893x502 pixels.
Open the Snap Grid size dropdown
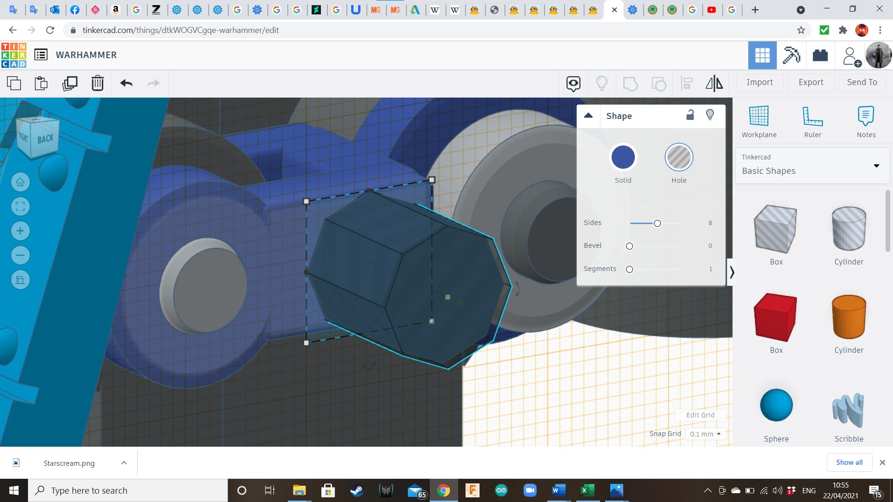705,434
